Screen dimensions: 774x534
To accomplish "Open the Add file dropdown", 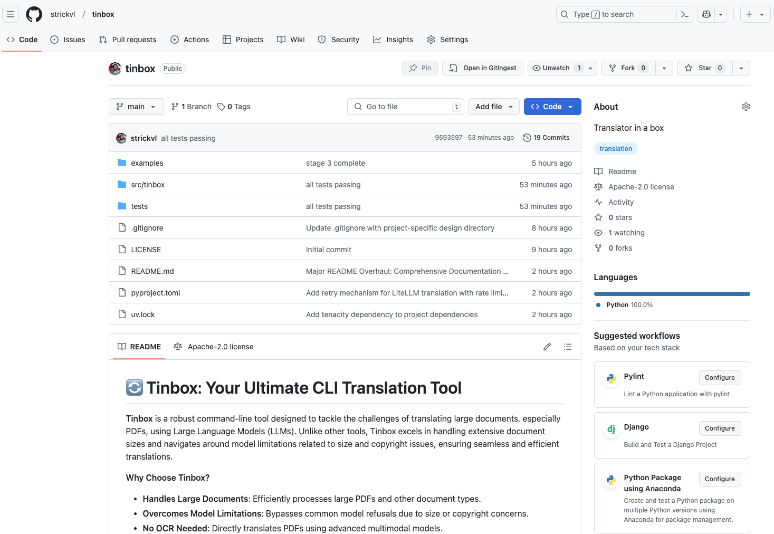I will coord(494,107).
